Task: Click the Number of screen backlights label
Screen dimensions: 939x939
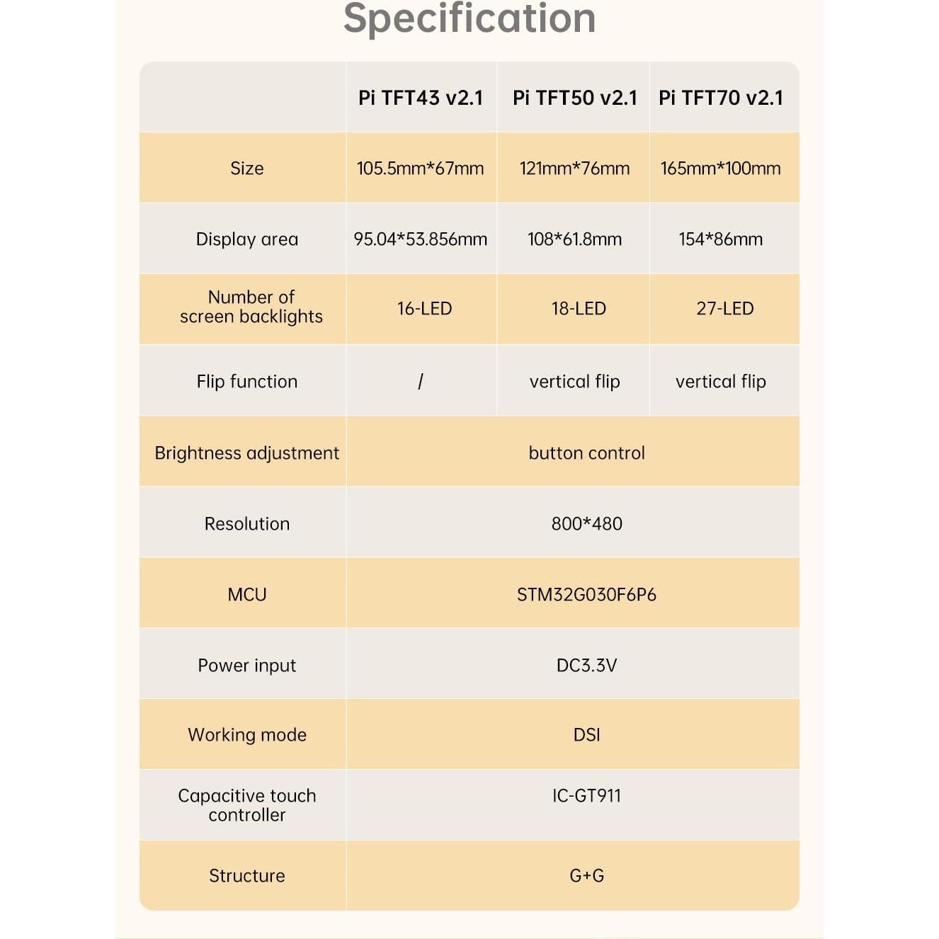Action: (x=251, y=307)
